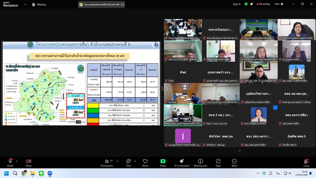Click the green encryption shield icon
The height and width of the screenshot is (178, 316).
[x=246, y=4]
